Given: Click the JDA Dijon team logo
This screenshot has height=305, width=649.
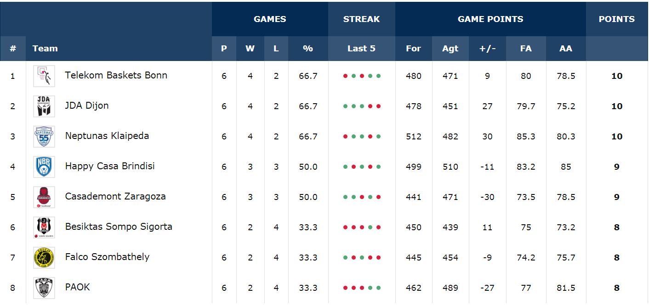Looking at the screenshot, I should pyautogui.click(x=44, y=106).
